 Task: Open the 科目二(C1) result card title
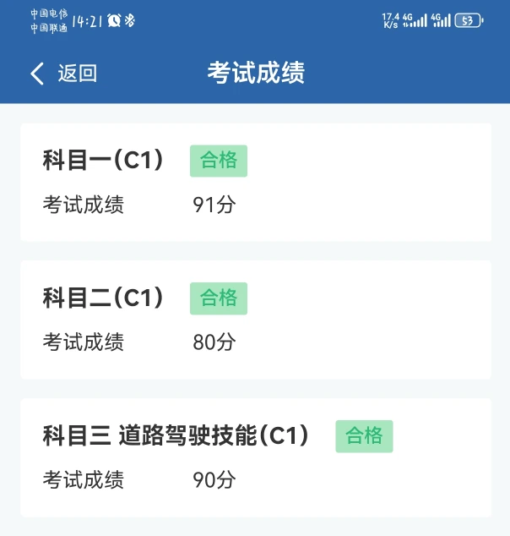103,298
